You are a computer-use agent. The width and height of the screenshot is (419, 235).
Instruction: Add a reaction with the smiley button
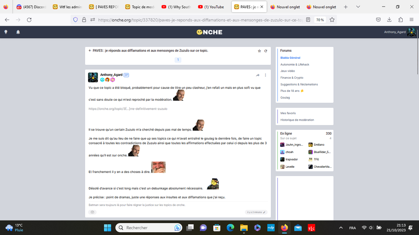[x=92, y=212]
